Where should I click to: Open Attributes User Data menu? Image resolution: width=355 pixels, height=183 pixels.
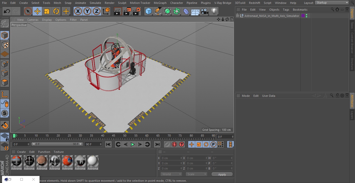click(x=268, y=96)
